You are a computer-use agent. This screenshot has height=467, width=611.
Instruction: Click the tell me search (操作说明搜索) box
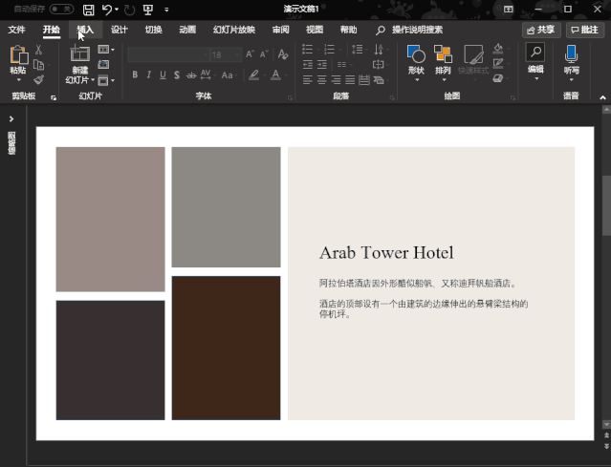coord(409,30)
